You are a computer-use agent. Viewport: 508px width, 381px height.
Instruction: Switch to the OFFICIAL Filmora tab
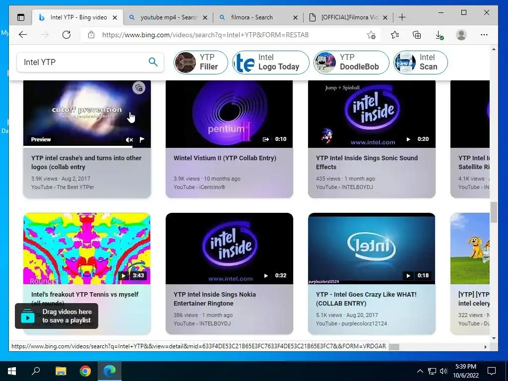point(349,17)
